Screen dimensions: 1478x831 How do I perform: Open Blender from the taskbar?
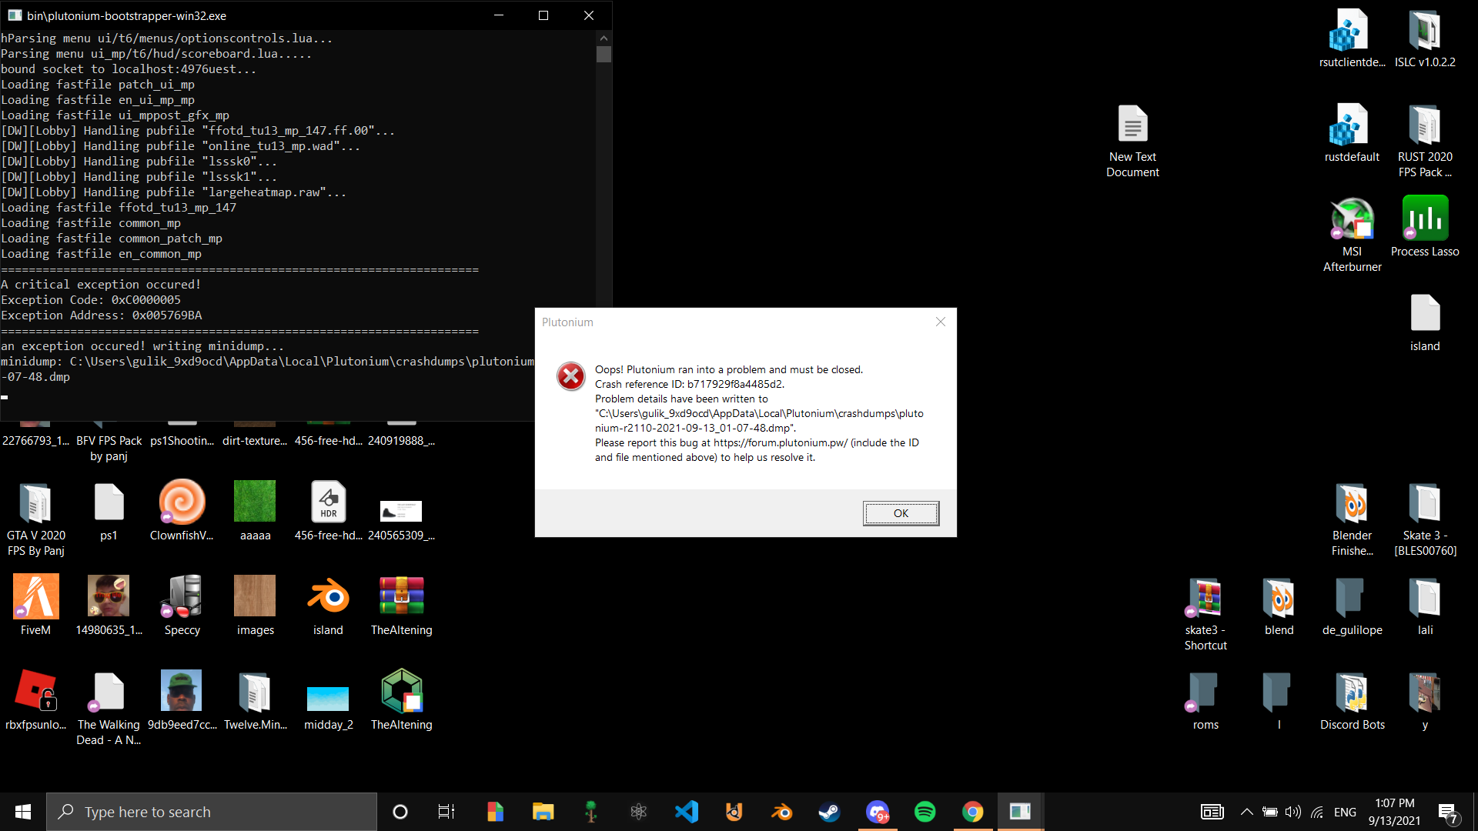[x=781, y=812]
